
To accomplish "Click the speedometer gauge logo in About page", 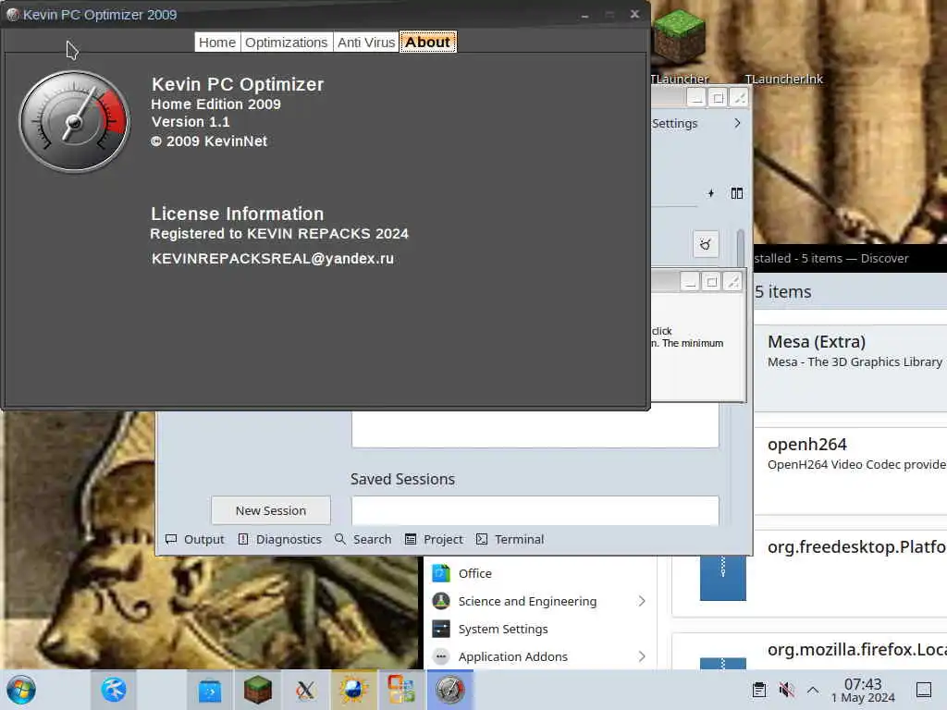I will click(x=74, y=122).
